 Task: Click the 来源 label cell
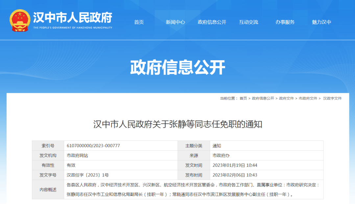194,156
